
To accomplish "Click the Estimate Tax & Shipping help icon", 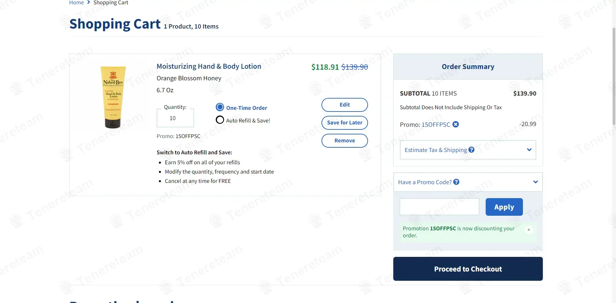I will (471, 150).
